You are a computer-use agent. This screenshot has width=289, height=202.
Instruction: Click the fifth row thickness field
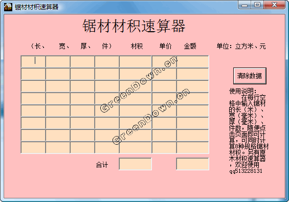click(82, 111)
